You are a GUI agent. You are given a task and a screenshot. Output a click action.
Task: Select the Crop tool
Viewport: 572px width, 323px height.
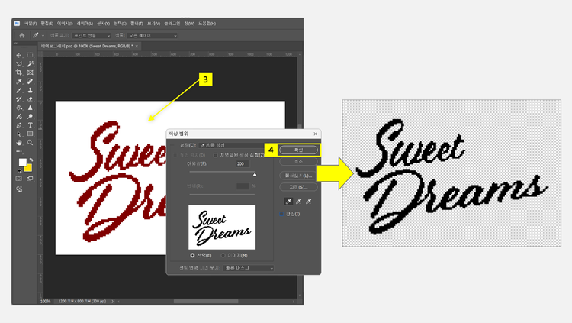tap(19, 73)
